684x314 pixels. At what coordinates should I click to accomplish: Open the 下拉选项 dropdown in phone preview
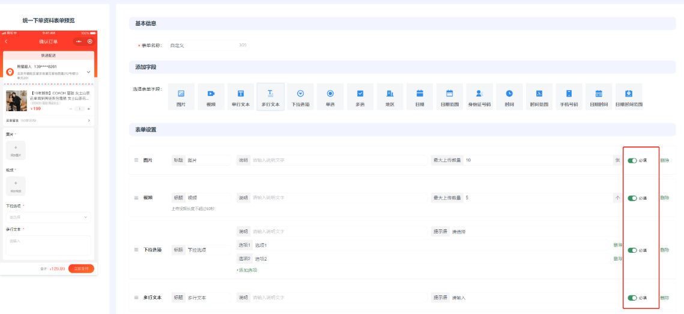[x=49, y=217]
